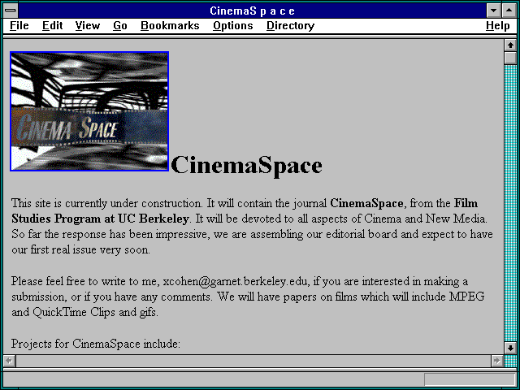Click 'Projects for CinemaSpace include:' text

pyautogui.click(x=96, y=344)
